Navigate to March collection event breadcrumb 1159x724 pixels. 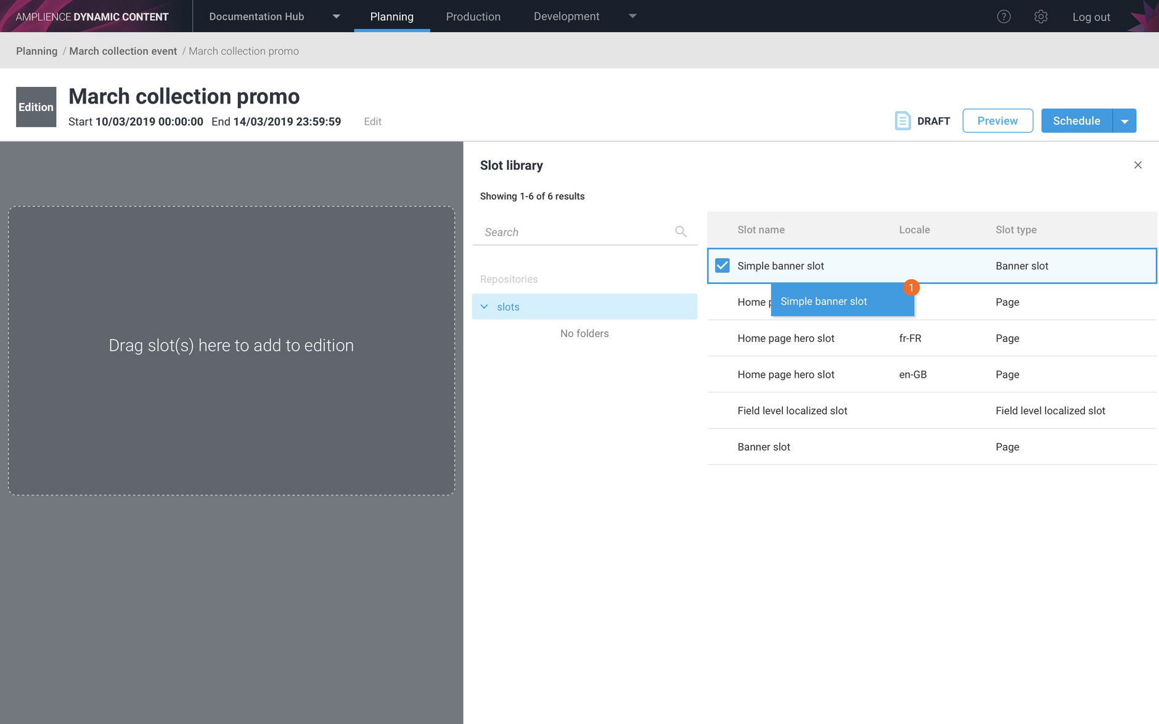123,51
